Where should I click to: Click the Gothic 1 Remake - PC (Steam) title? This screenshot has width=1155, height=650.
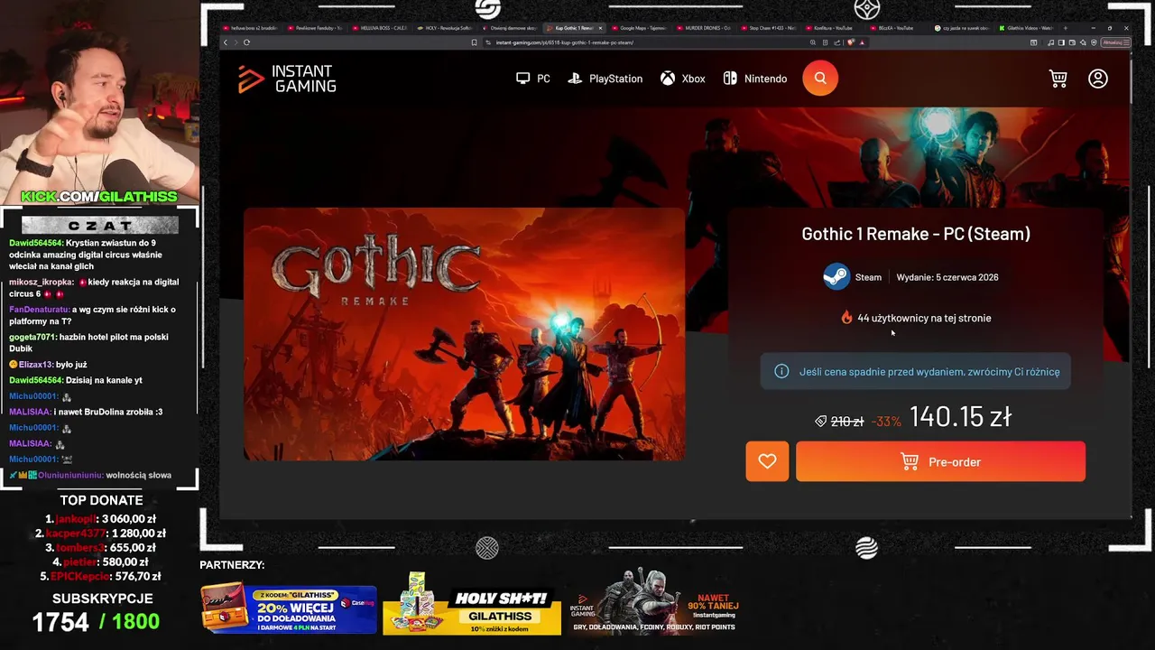pyautogui.click(x=916, y=234)
